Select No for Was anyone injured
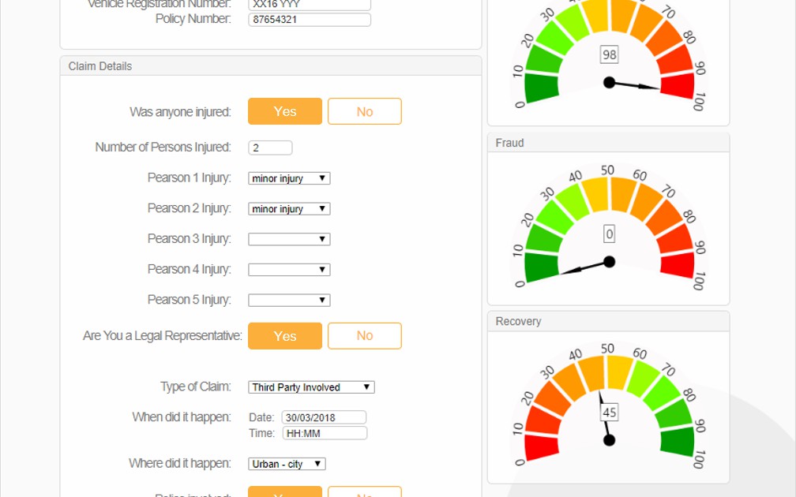796x497 pixels. click(x=364, y=111)
